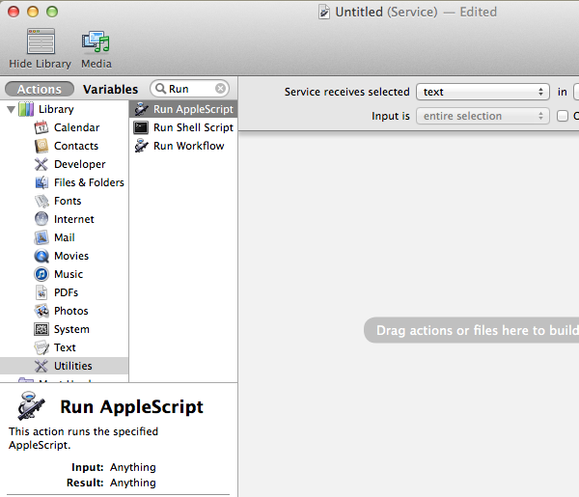Switch to the Actions tab
This screenshot has width=579, height=497.
point(40,90)
